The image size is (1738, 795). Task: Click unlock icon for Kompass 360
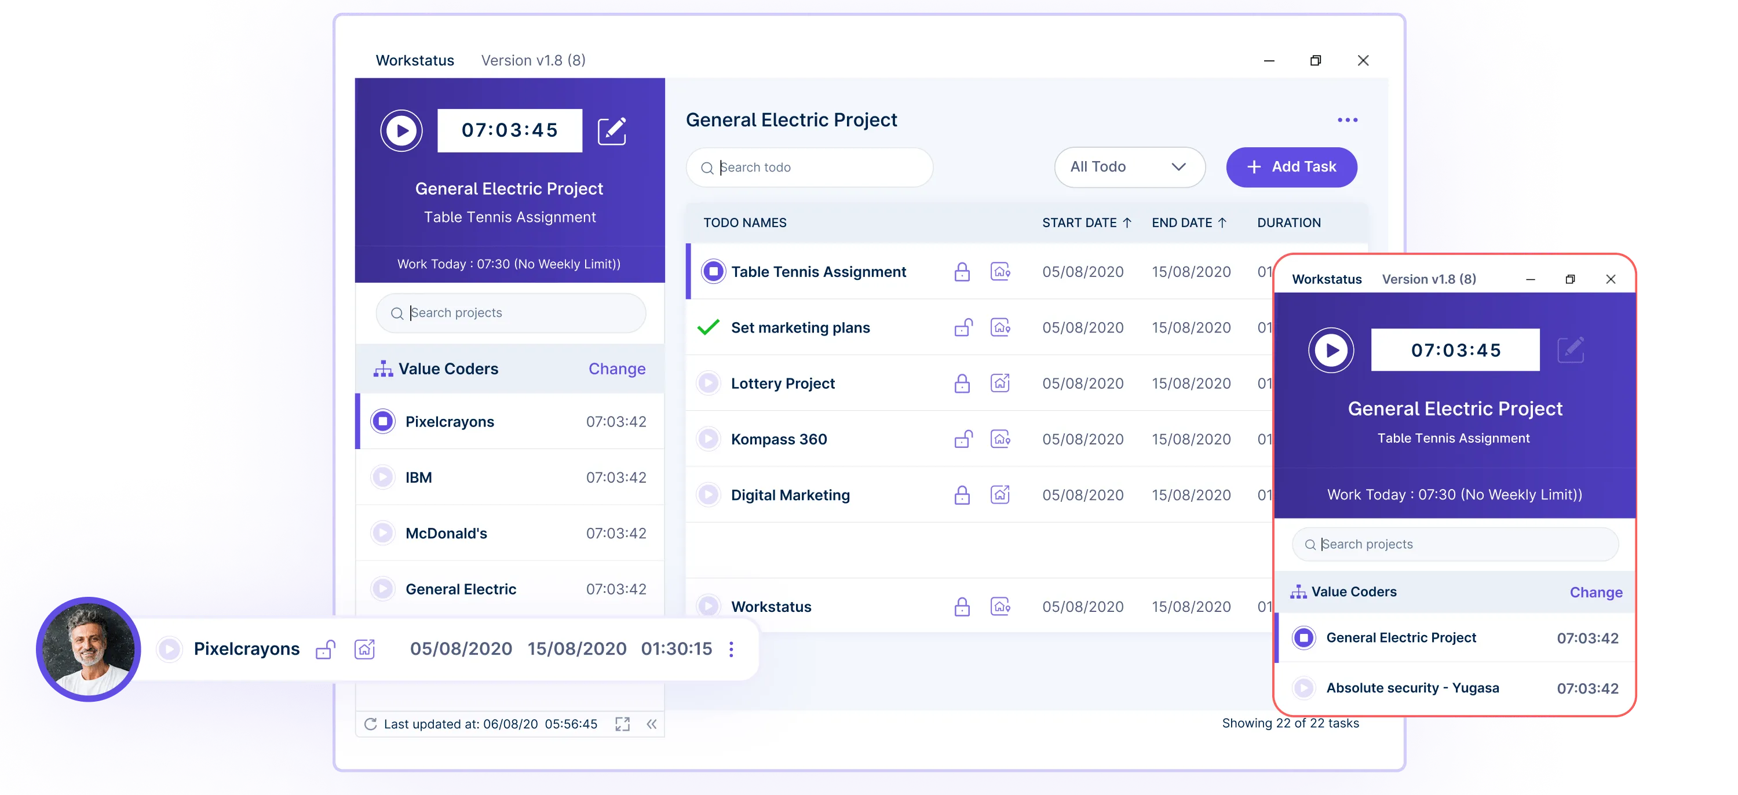[x=963, y=439]
